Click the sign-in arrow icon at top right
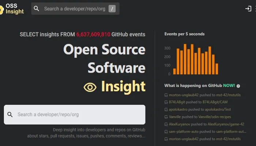The image size is (256, 146). [x=248, y=9]
